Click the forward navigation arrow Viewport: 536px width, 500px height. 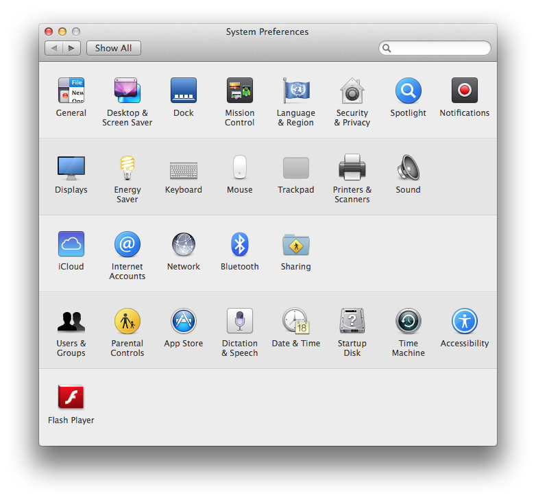tap(72, 48)
